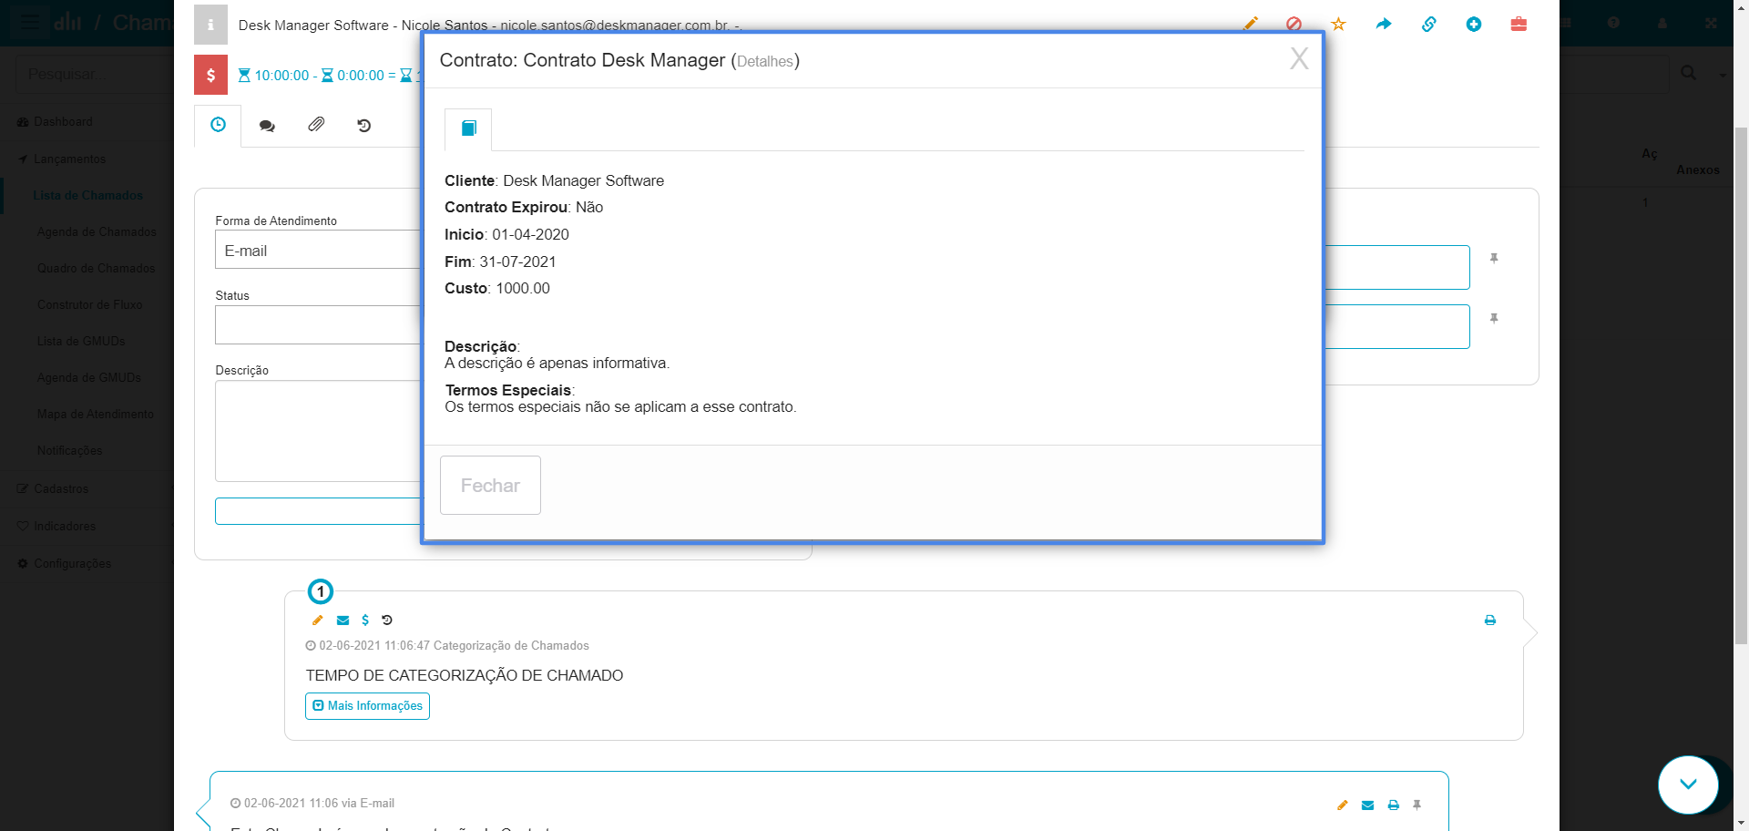The height and width of the screenshot is (831, 1749).
Task: Click the orange pencil edit icon at top
Action: 1250,24
